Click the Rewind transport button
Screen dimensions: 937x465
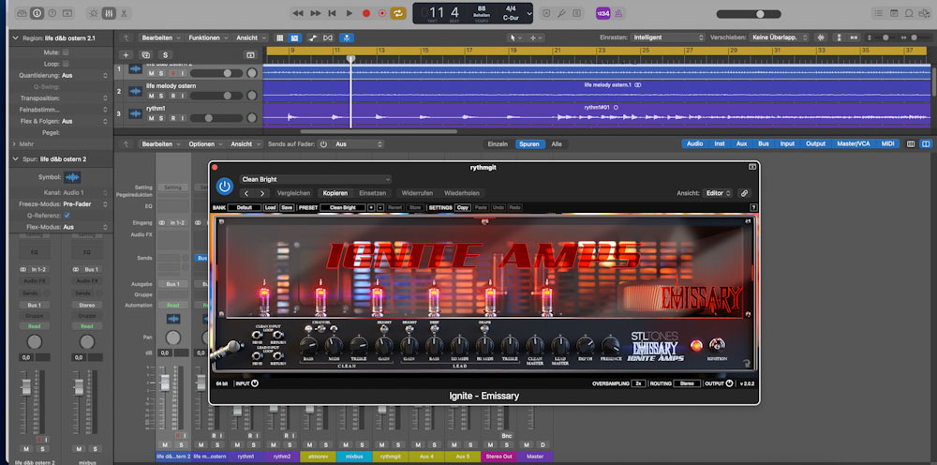pyautogui.click(x=298, y=13)
